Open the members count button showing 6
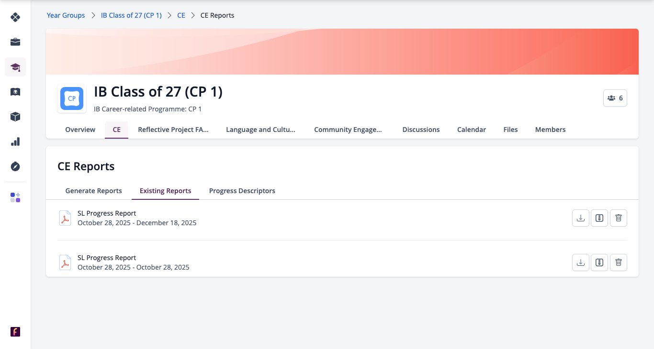 [x=615, y=98]
